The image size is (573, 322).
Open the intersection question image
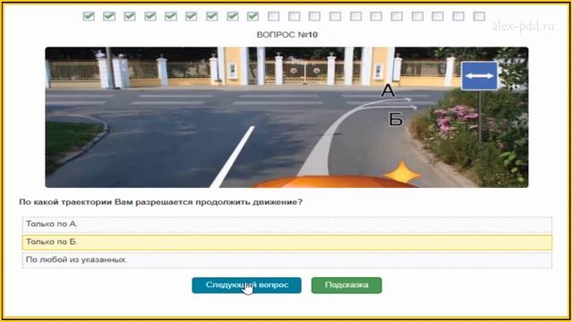tap(286, 117)
